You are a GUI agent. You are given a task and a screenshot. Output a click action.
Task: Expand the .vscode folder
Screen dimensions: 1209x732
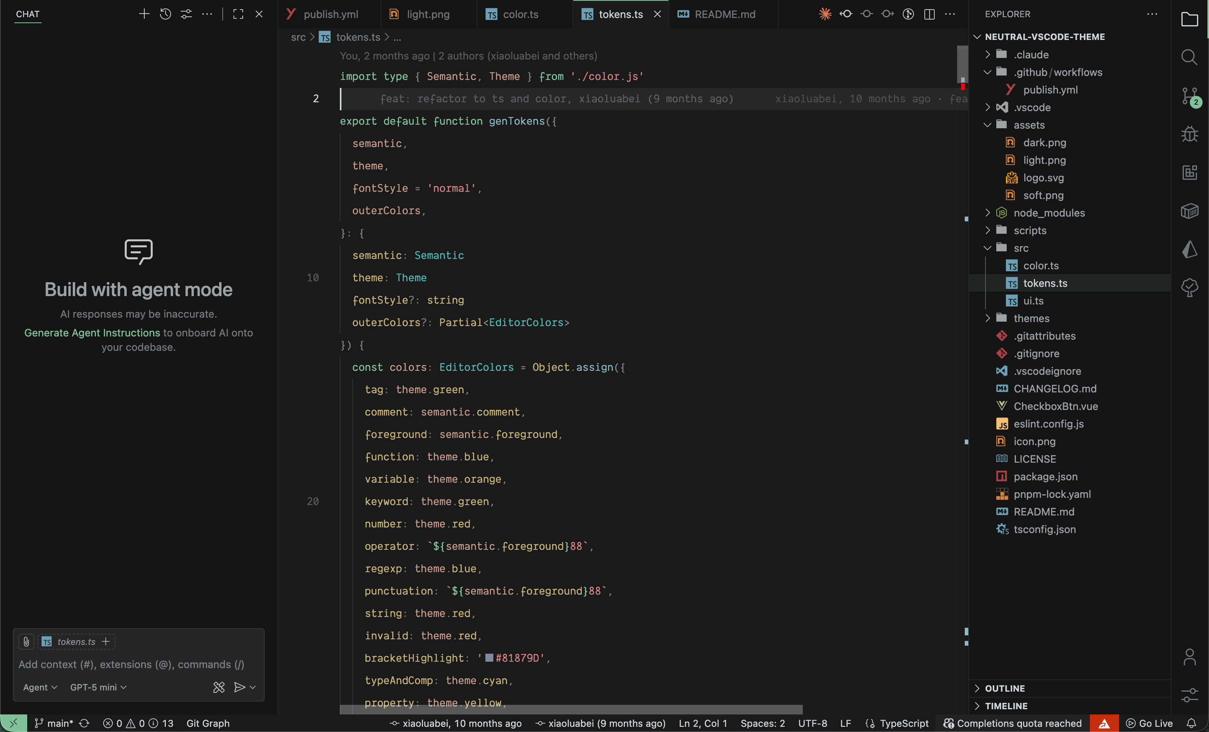[x=1070, y=107]
